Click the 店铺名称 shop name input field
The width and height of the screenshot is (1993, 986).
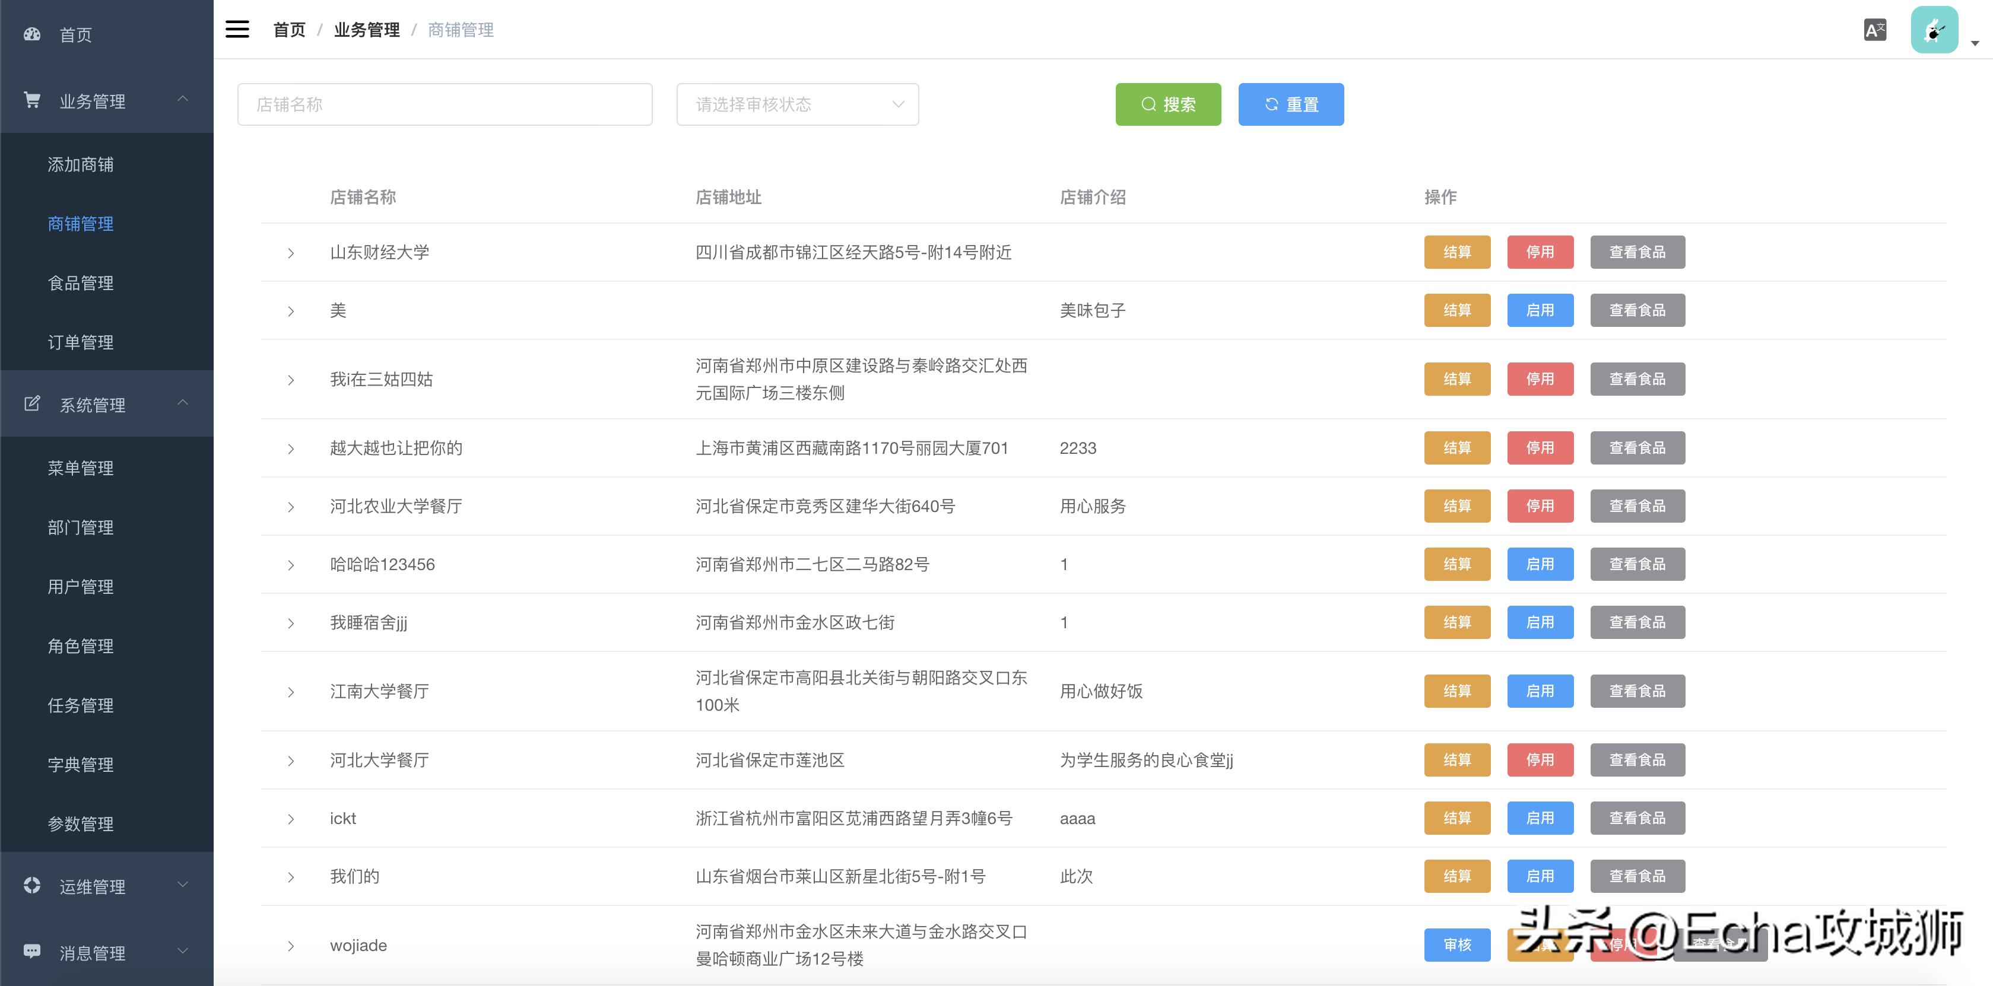[445, 104]
